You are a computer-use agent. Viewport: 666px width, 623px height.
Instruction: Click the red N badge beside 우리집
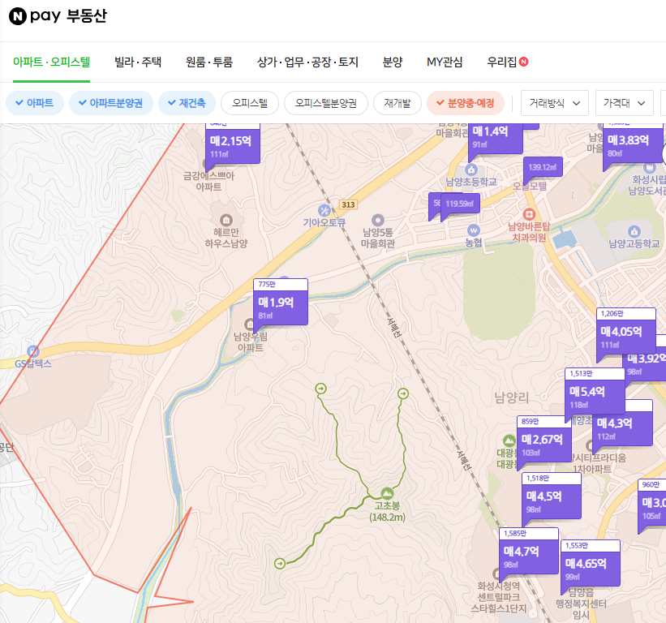coord(524,62)
